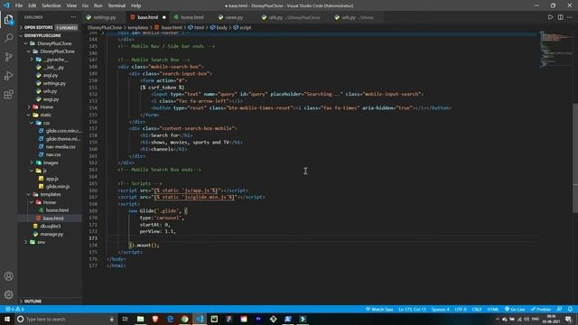
Task: Open the Run and Debug view
Action: [x=8, y=76]
